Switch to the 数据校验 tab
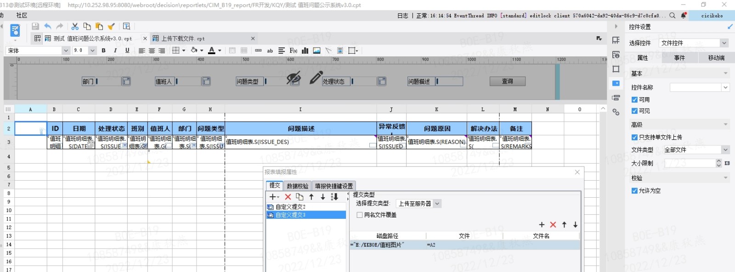 click(x=297, y=186)
